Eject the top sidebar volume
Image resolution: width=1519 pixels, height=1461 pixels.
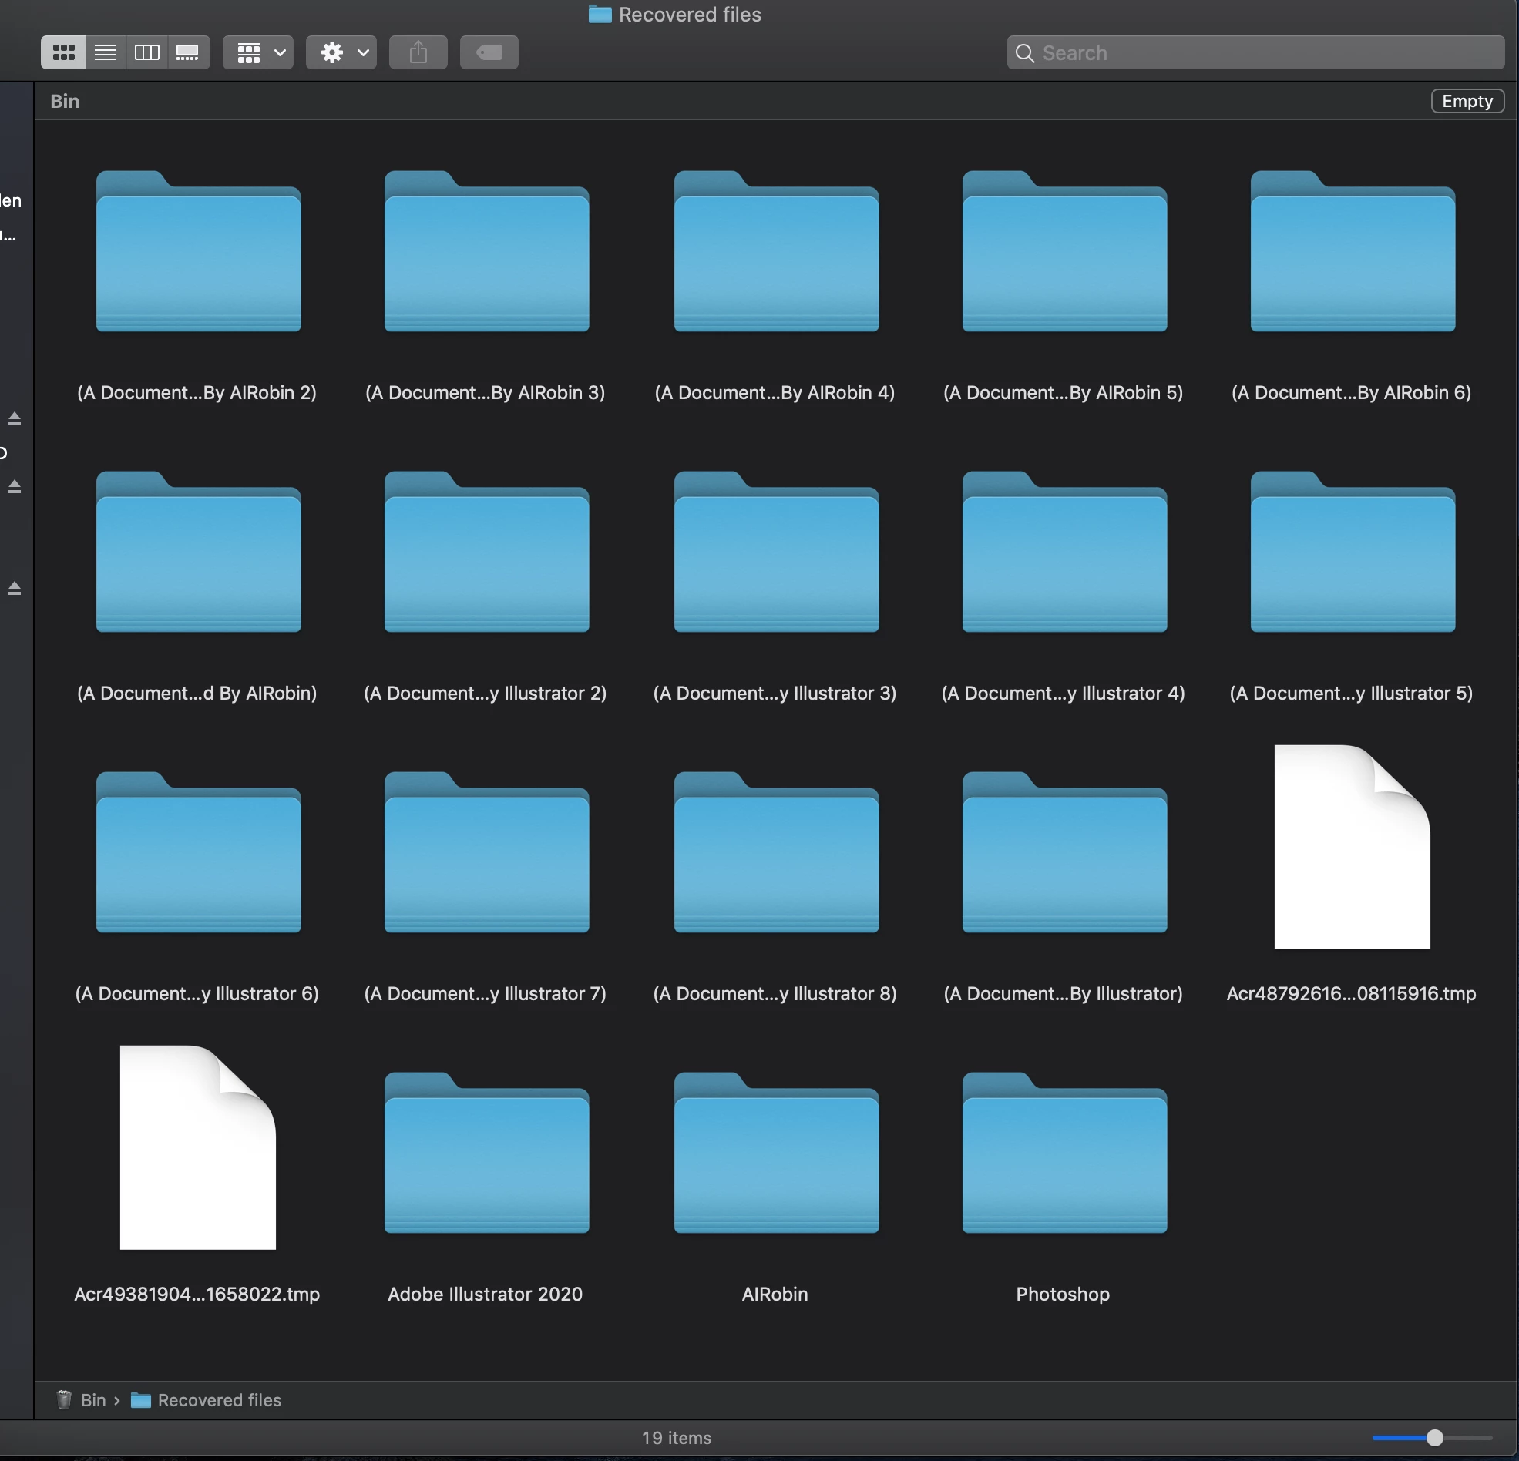coord(14,418)
